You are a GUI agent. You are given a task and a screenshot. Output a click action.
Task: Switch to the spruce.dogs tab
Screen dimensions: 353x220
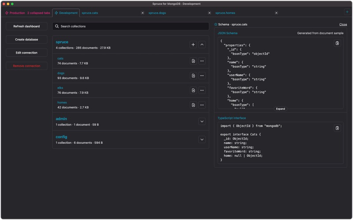coord(157,13)
